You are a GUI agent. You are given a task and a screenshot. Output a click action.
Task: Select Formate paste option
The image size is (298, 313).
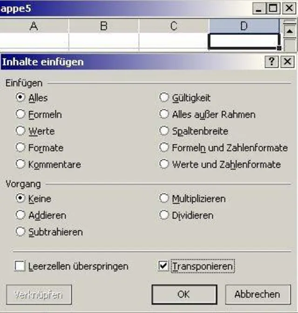pyautogui.click(x=20, y=148)
